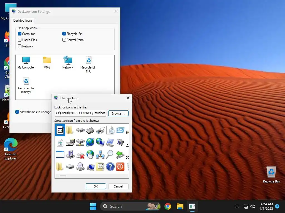This screenshot has width=285, height=213.
Task: Tick the Network desktop icon checkbox
Action: (x=20, y=46)
